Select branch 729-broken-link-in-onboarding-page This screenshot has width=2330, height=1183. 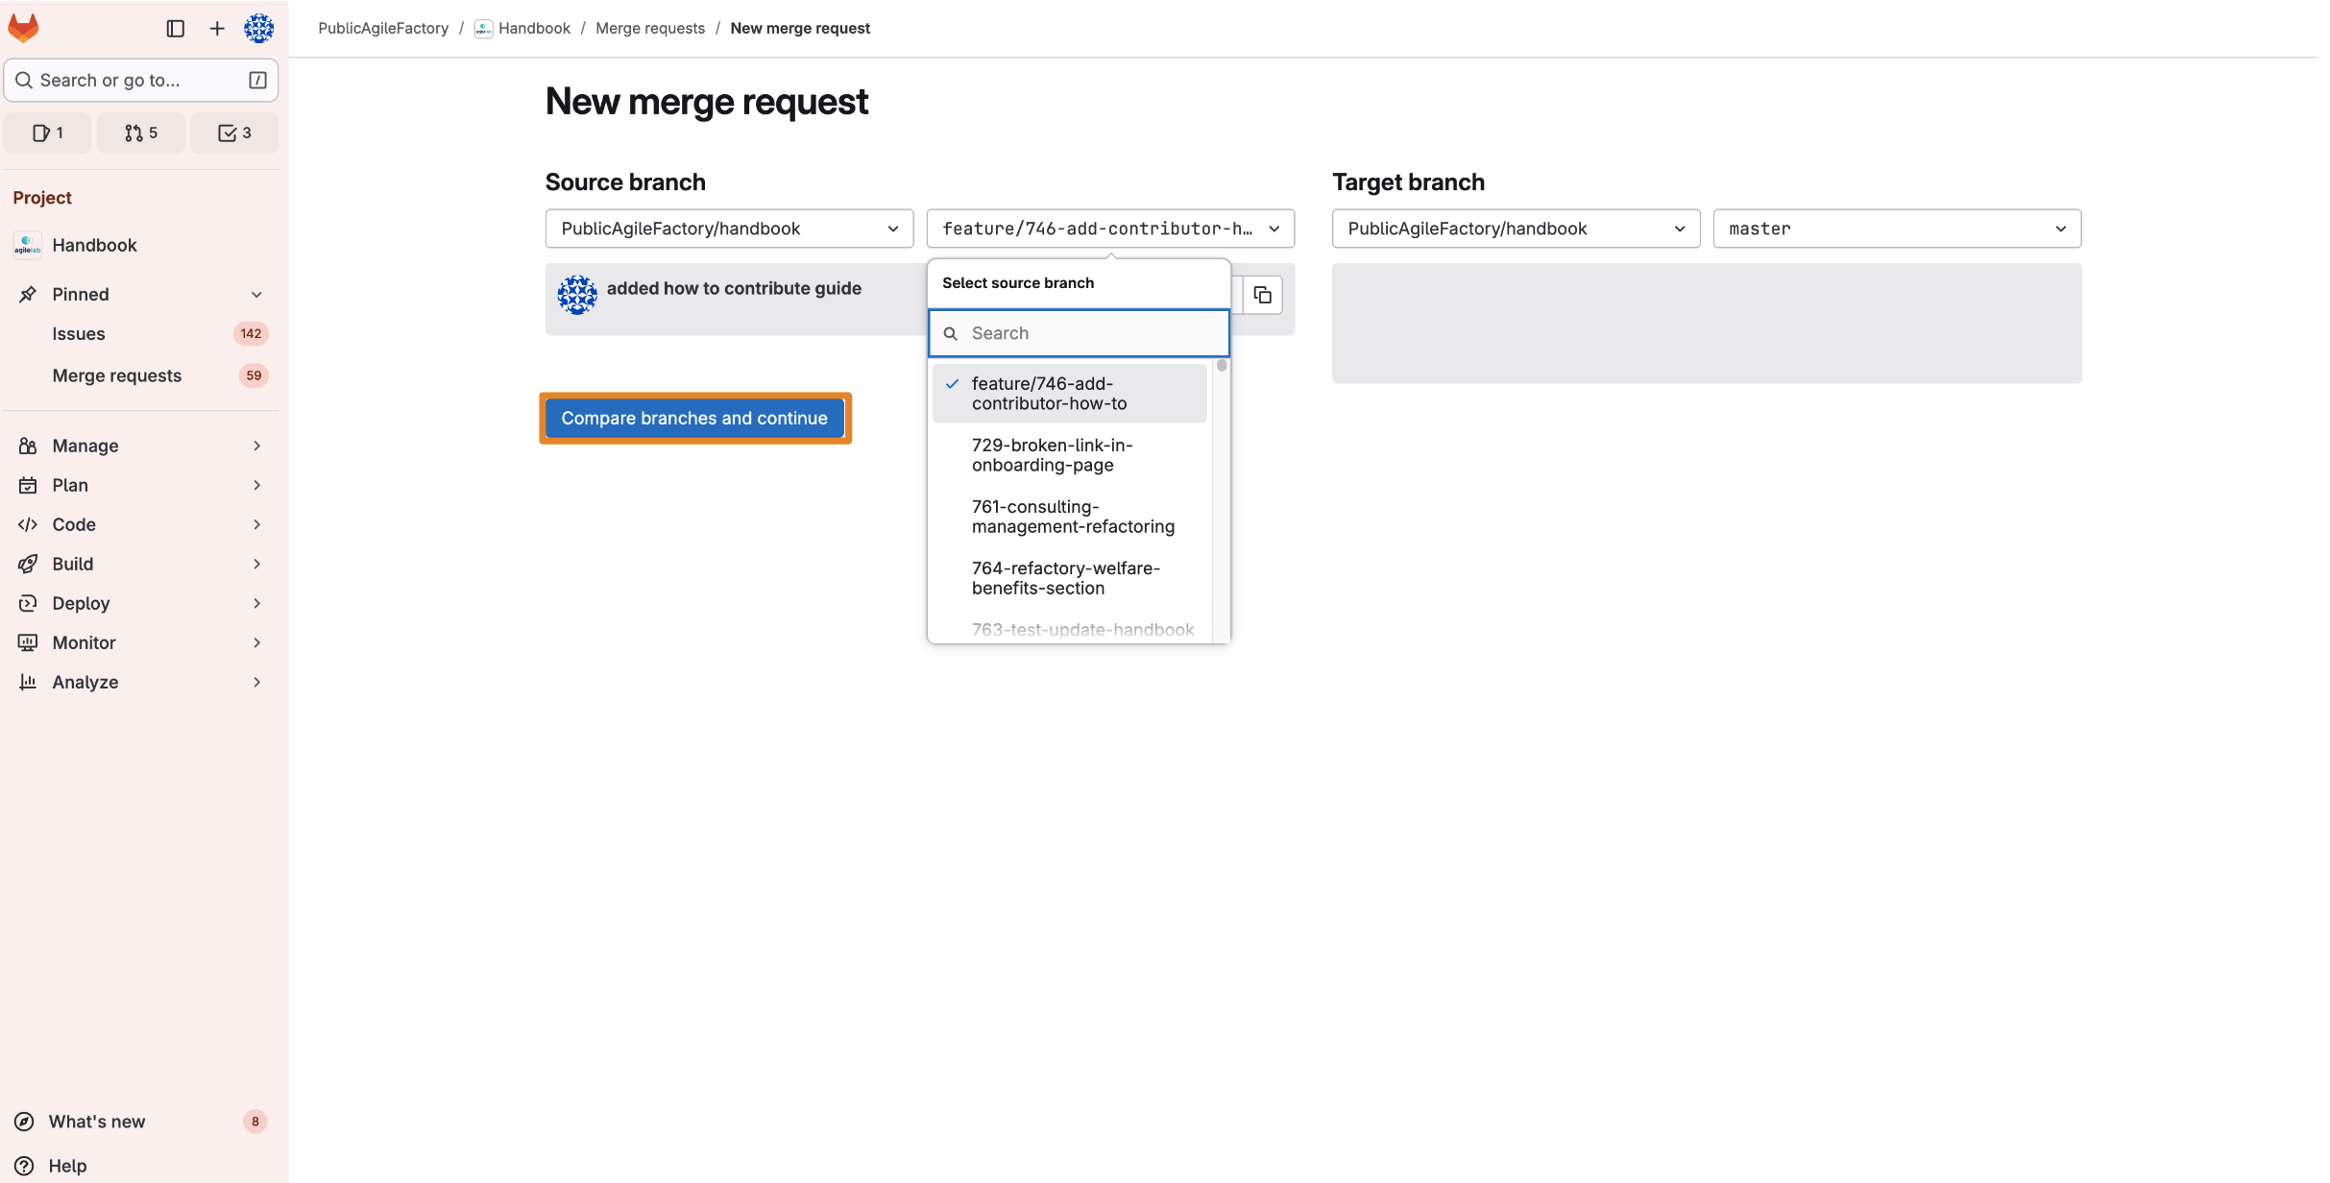click(x=1069, y=455)
